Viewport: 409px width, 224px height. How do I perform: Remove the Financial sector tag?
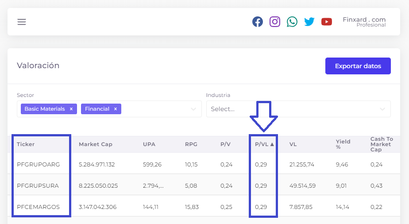point(115,109)
